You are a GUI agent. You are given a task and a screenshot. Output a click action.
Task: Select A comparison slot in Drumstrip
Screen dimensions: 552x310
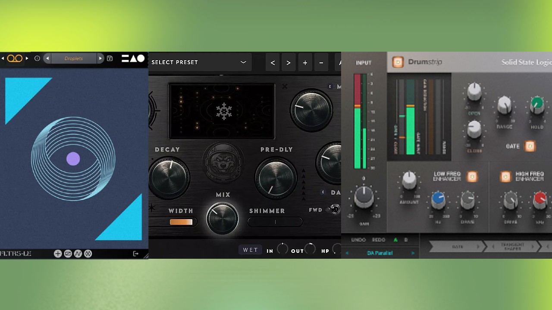(395, 240)
